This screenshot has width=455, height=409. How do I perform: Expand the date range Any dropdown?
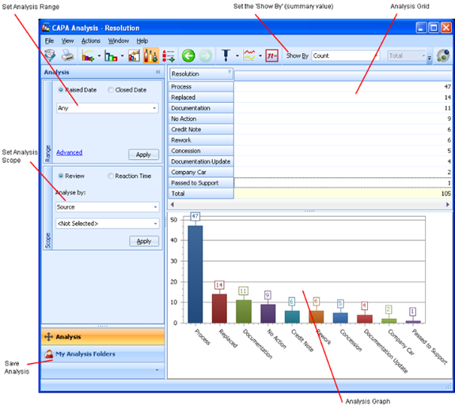108,108
